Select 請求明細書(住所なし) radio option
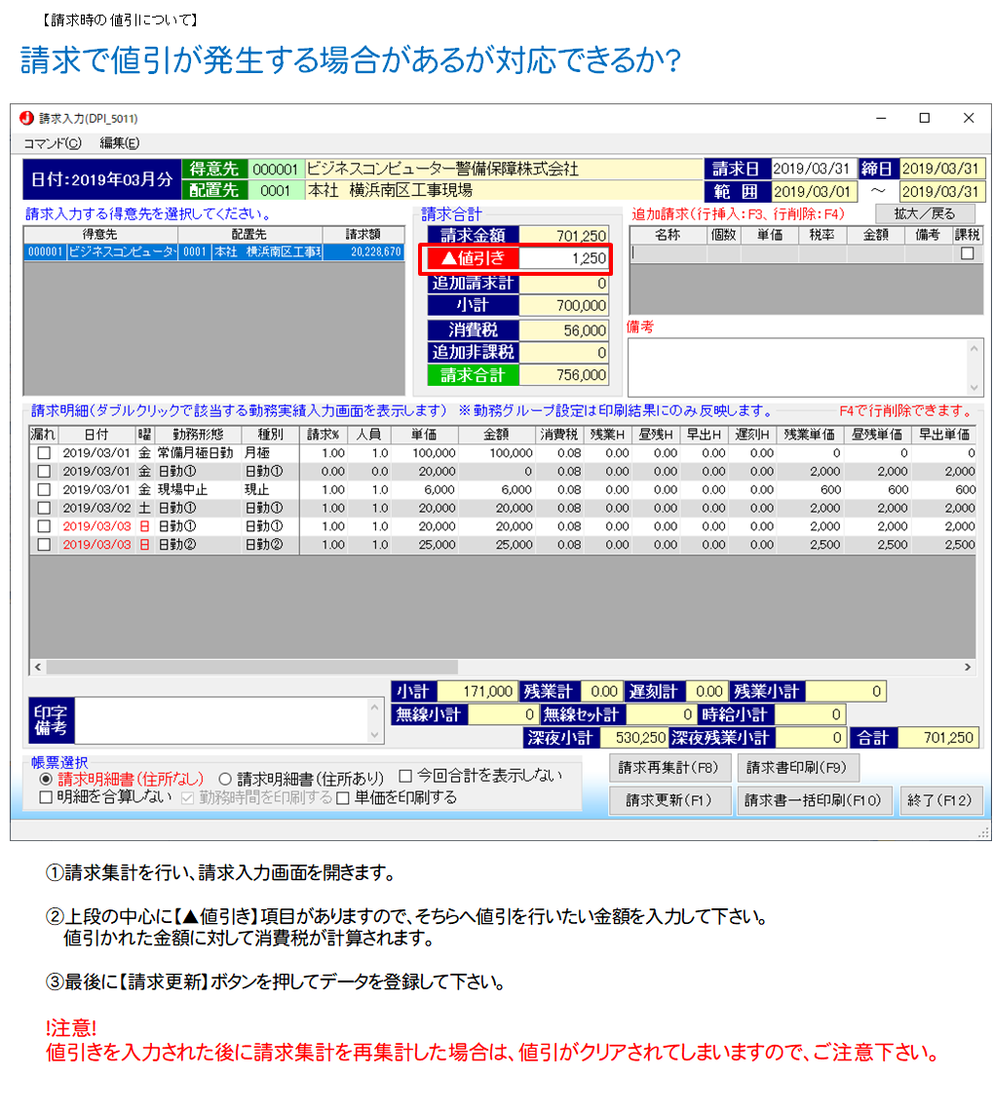The height and width of the screenshot is (1115, 993). pos(46,779)
